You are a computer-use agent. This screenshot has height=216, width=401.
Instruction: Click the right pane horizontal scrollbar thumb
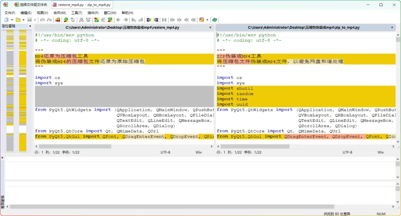click(255, 146)
